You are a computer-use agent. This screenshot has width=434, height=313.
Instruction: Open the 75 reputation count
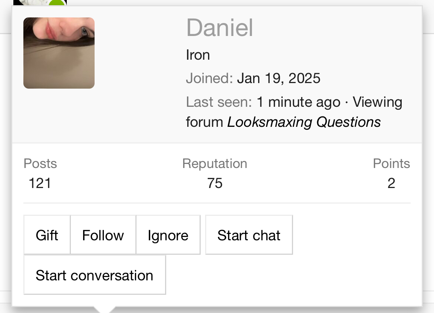[x=215, y=183]
